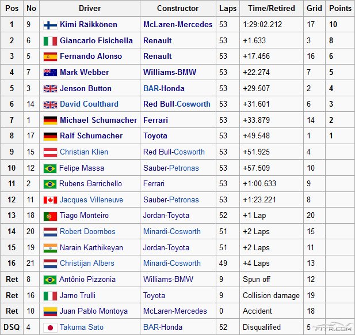Viewport: 355px width, 335px height.
Task: Open the McLaren-Mercedes link in first row
Action: point(178,25)
